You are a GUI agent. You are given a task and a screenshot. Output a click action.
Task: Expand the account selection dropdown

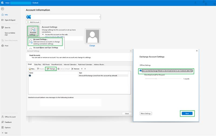click(100, 17)
